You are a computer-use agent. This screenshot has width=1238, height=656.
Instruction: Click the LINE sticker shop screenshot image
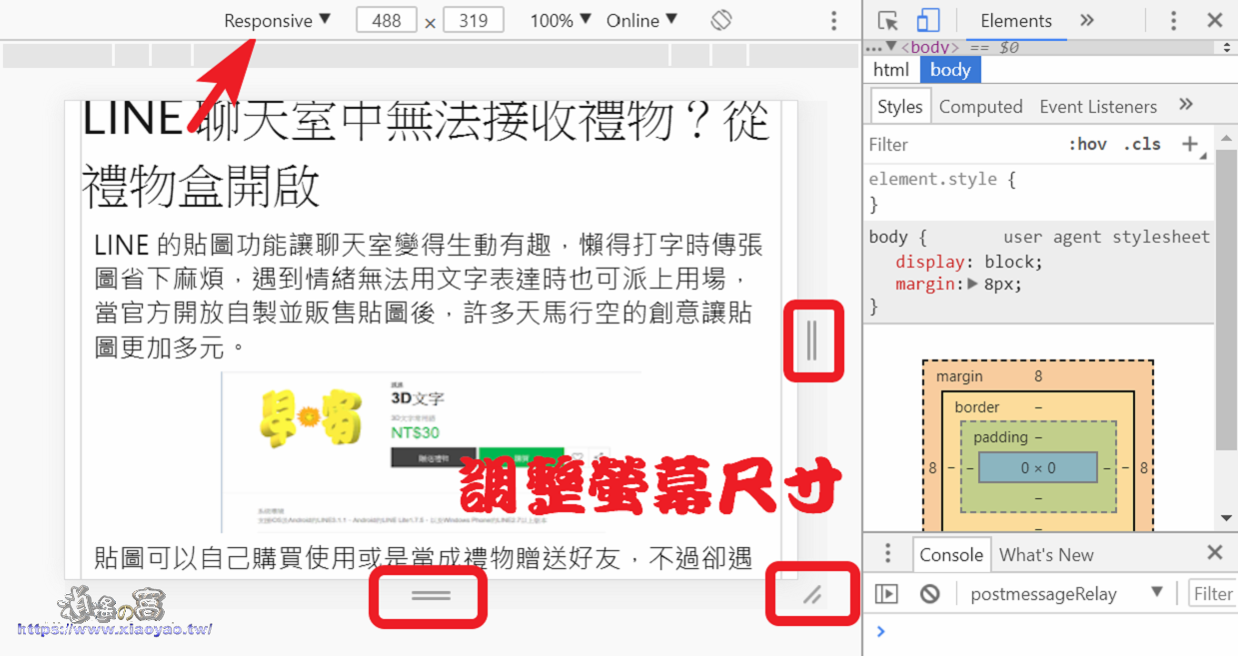431,452
